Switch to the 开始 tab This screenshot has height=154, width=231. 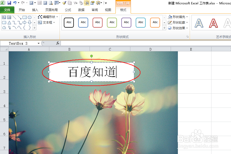22,10
